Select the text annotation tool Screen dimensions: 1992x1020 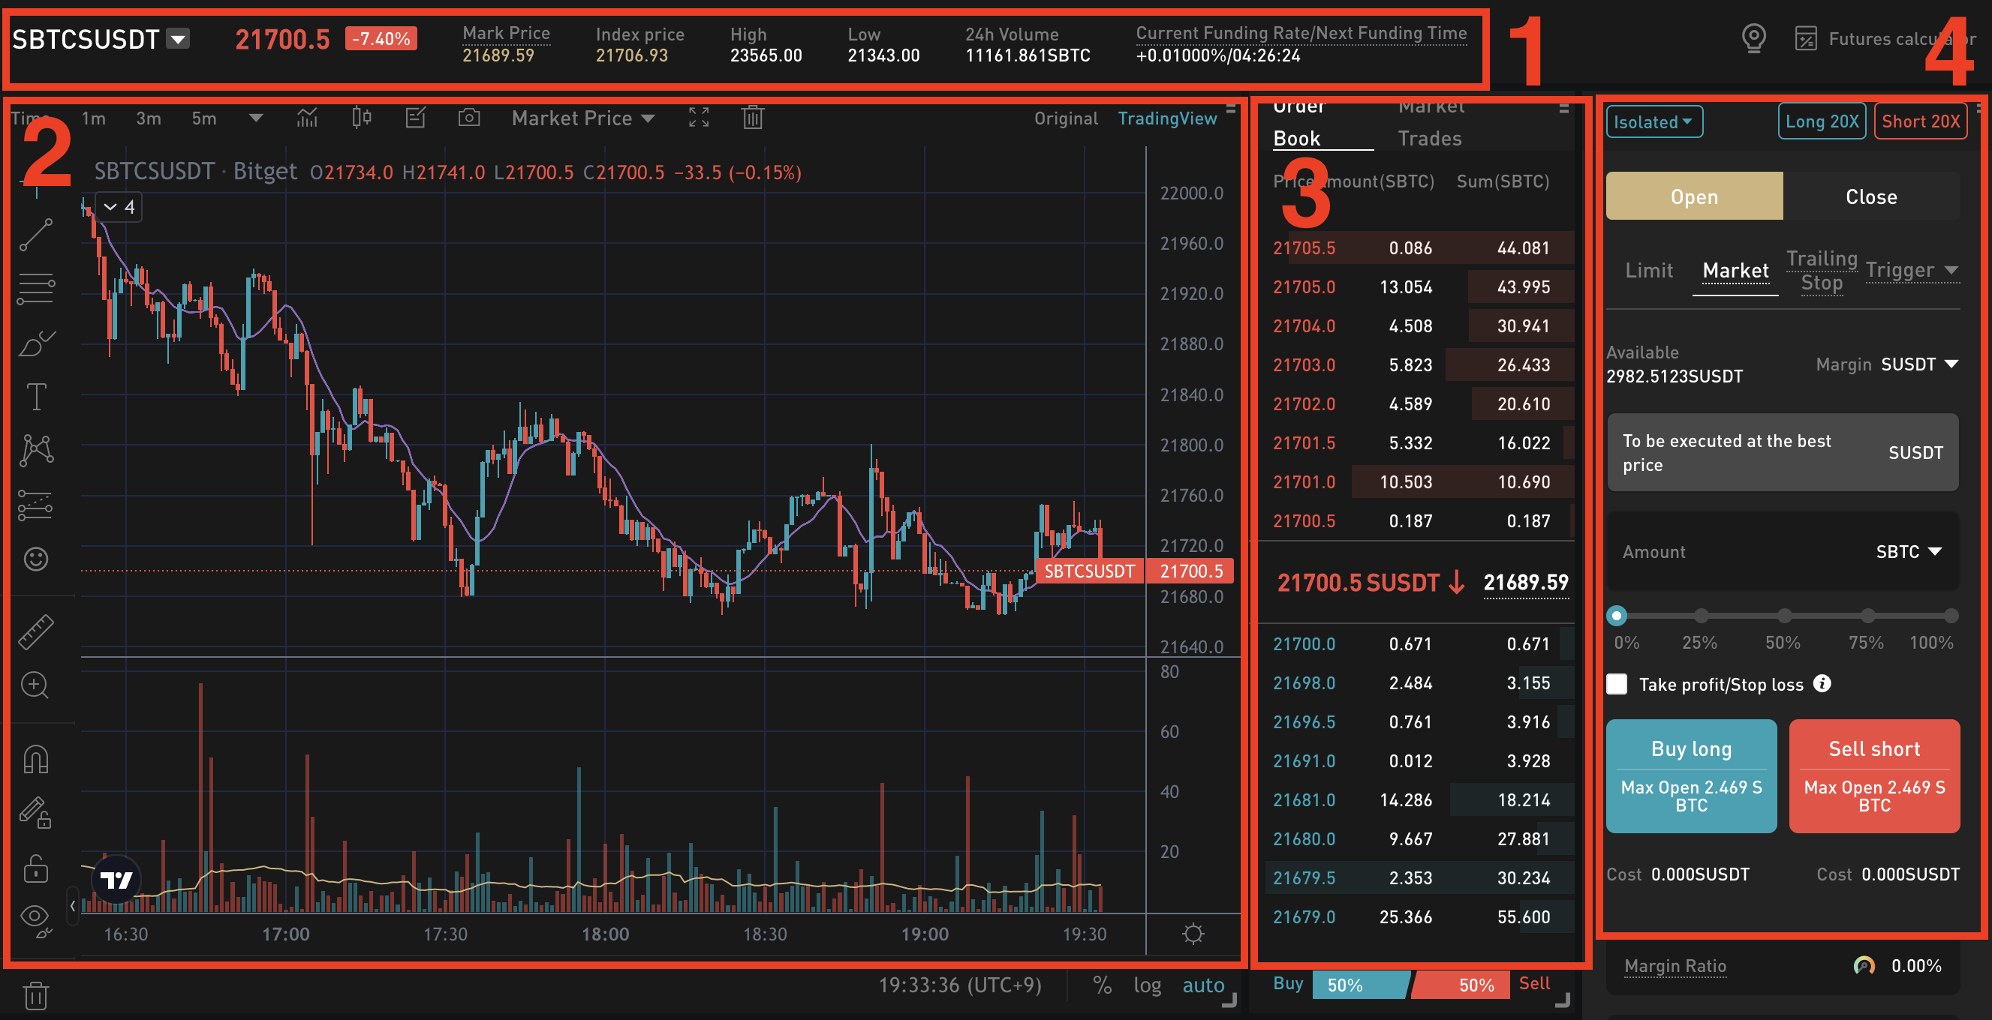point(35,397)
